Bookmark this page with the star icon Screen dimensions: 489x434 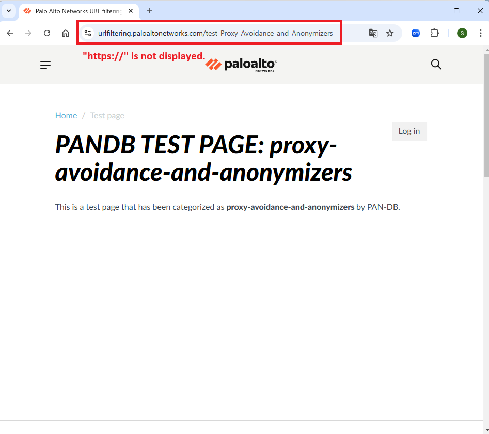pos(390,33)
